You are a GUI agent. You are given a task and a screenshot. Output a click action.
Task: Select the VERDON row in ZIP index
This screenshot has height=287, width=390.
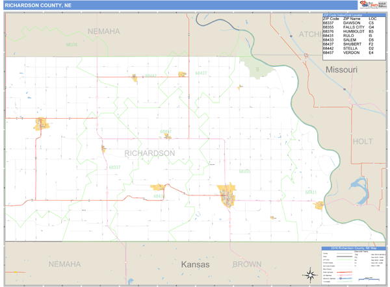[354, 53]
